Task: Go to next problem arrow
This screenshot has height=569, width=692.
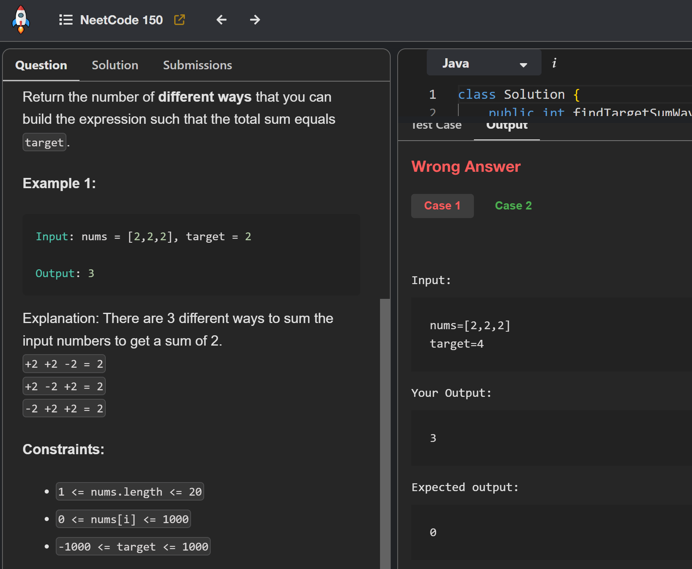Action: [255, 20]
